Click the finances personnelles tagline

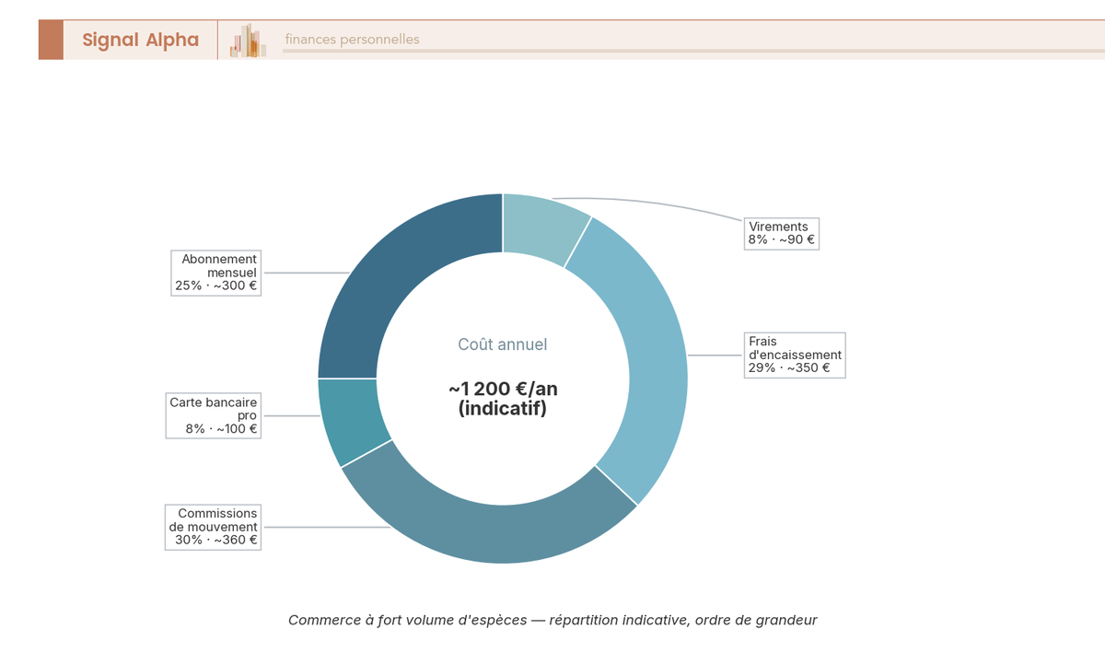352,40
